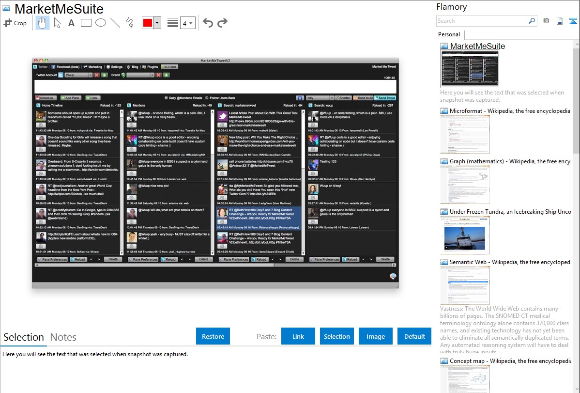
Task: Choose the arrow pointer tool
Action: [57, 23]
